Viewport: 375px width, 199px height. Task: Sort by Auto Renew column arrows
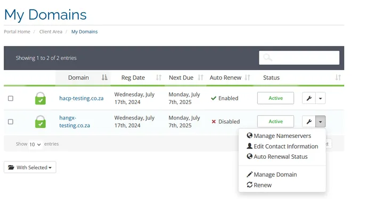pyautogui.click(x=248, y=77)
